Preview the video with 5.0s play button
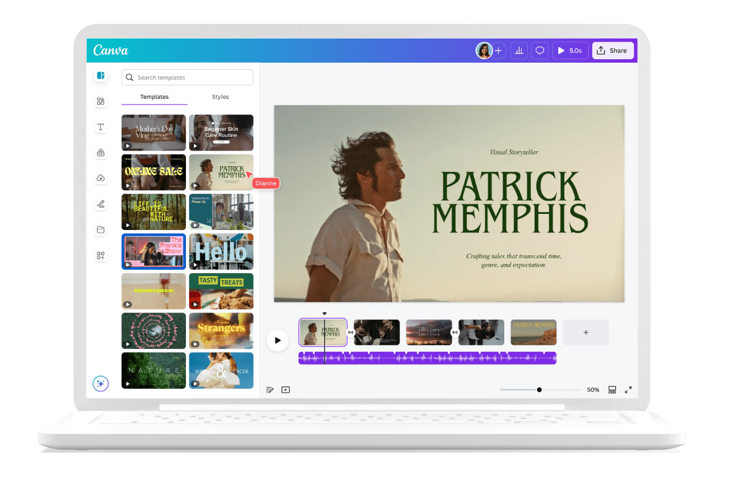735x483 pixels. tap(569, 51)
